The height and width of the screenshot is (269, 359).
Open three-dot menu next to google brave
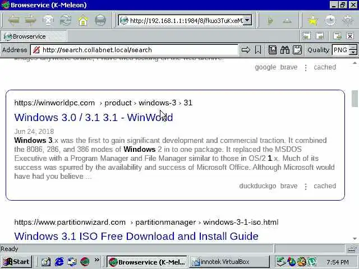(306, 68)
